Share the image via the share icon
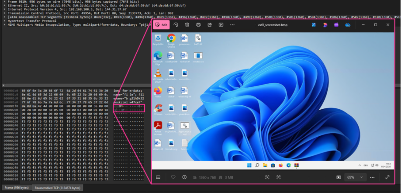This screenshot has width=401, height=193. click(x=210, y=25)
